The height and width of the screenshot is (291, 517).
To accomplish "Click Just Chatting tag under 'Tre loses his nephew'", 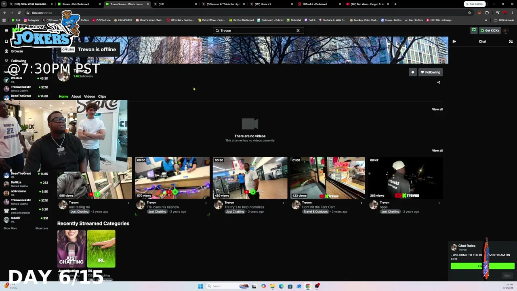I will click(x=157, y=212).
